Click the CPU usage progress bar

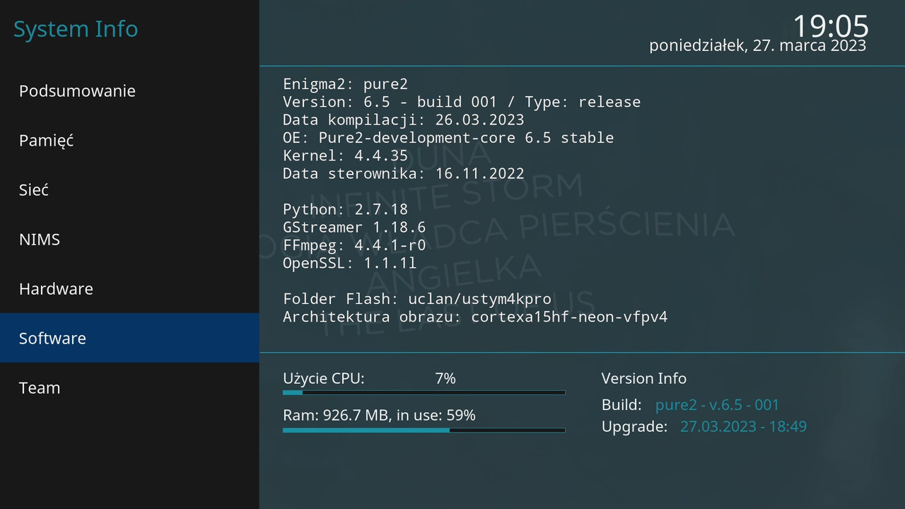tap(424, 392)
